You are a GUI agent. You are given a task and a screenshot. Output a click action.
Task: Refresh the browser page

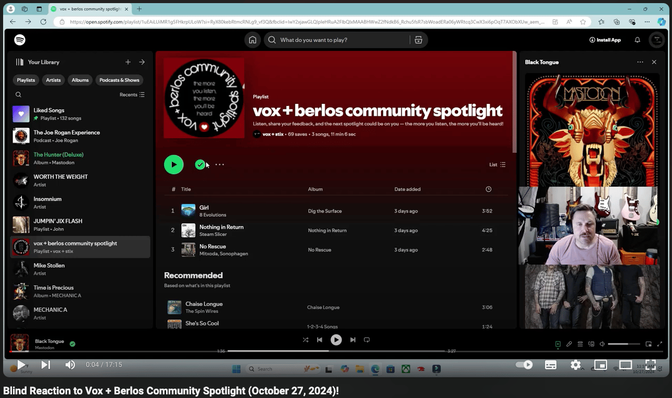tap(43, 22)
